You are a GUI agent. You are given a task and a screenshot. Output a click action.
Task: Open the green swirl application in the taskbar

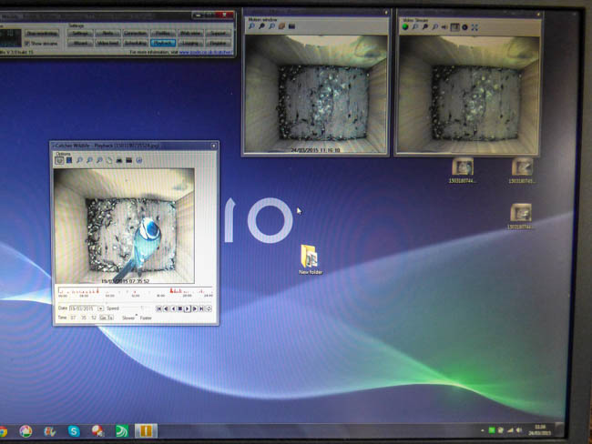click(121, 430)
